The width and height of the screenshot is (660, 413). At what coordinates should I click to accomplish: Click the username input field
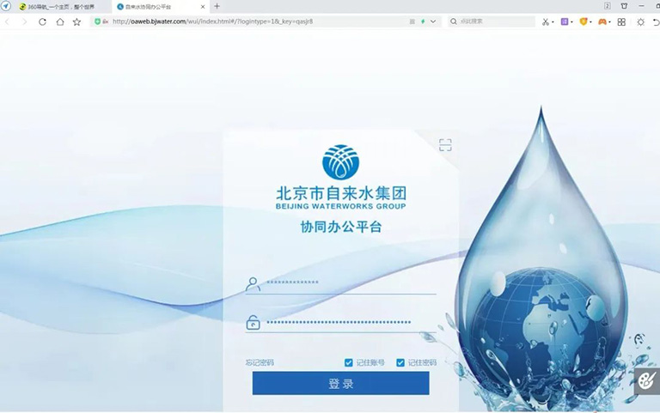pos(351,282)
